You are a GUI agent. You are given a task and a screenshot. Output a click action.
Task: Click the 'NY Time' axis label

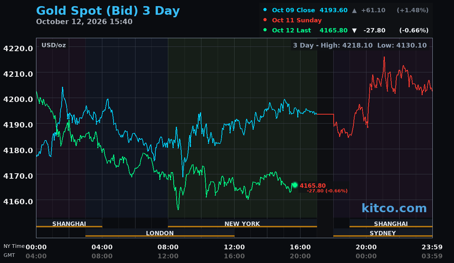point(14,246)
